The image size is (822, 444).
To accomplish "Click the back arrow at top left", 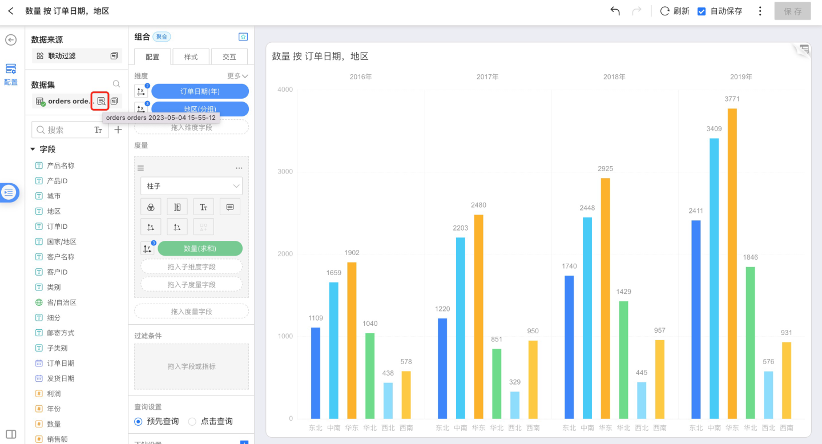I will pos(11,11).
